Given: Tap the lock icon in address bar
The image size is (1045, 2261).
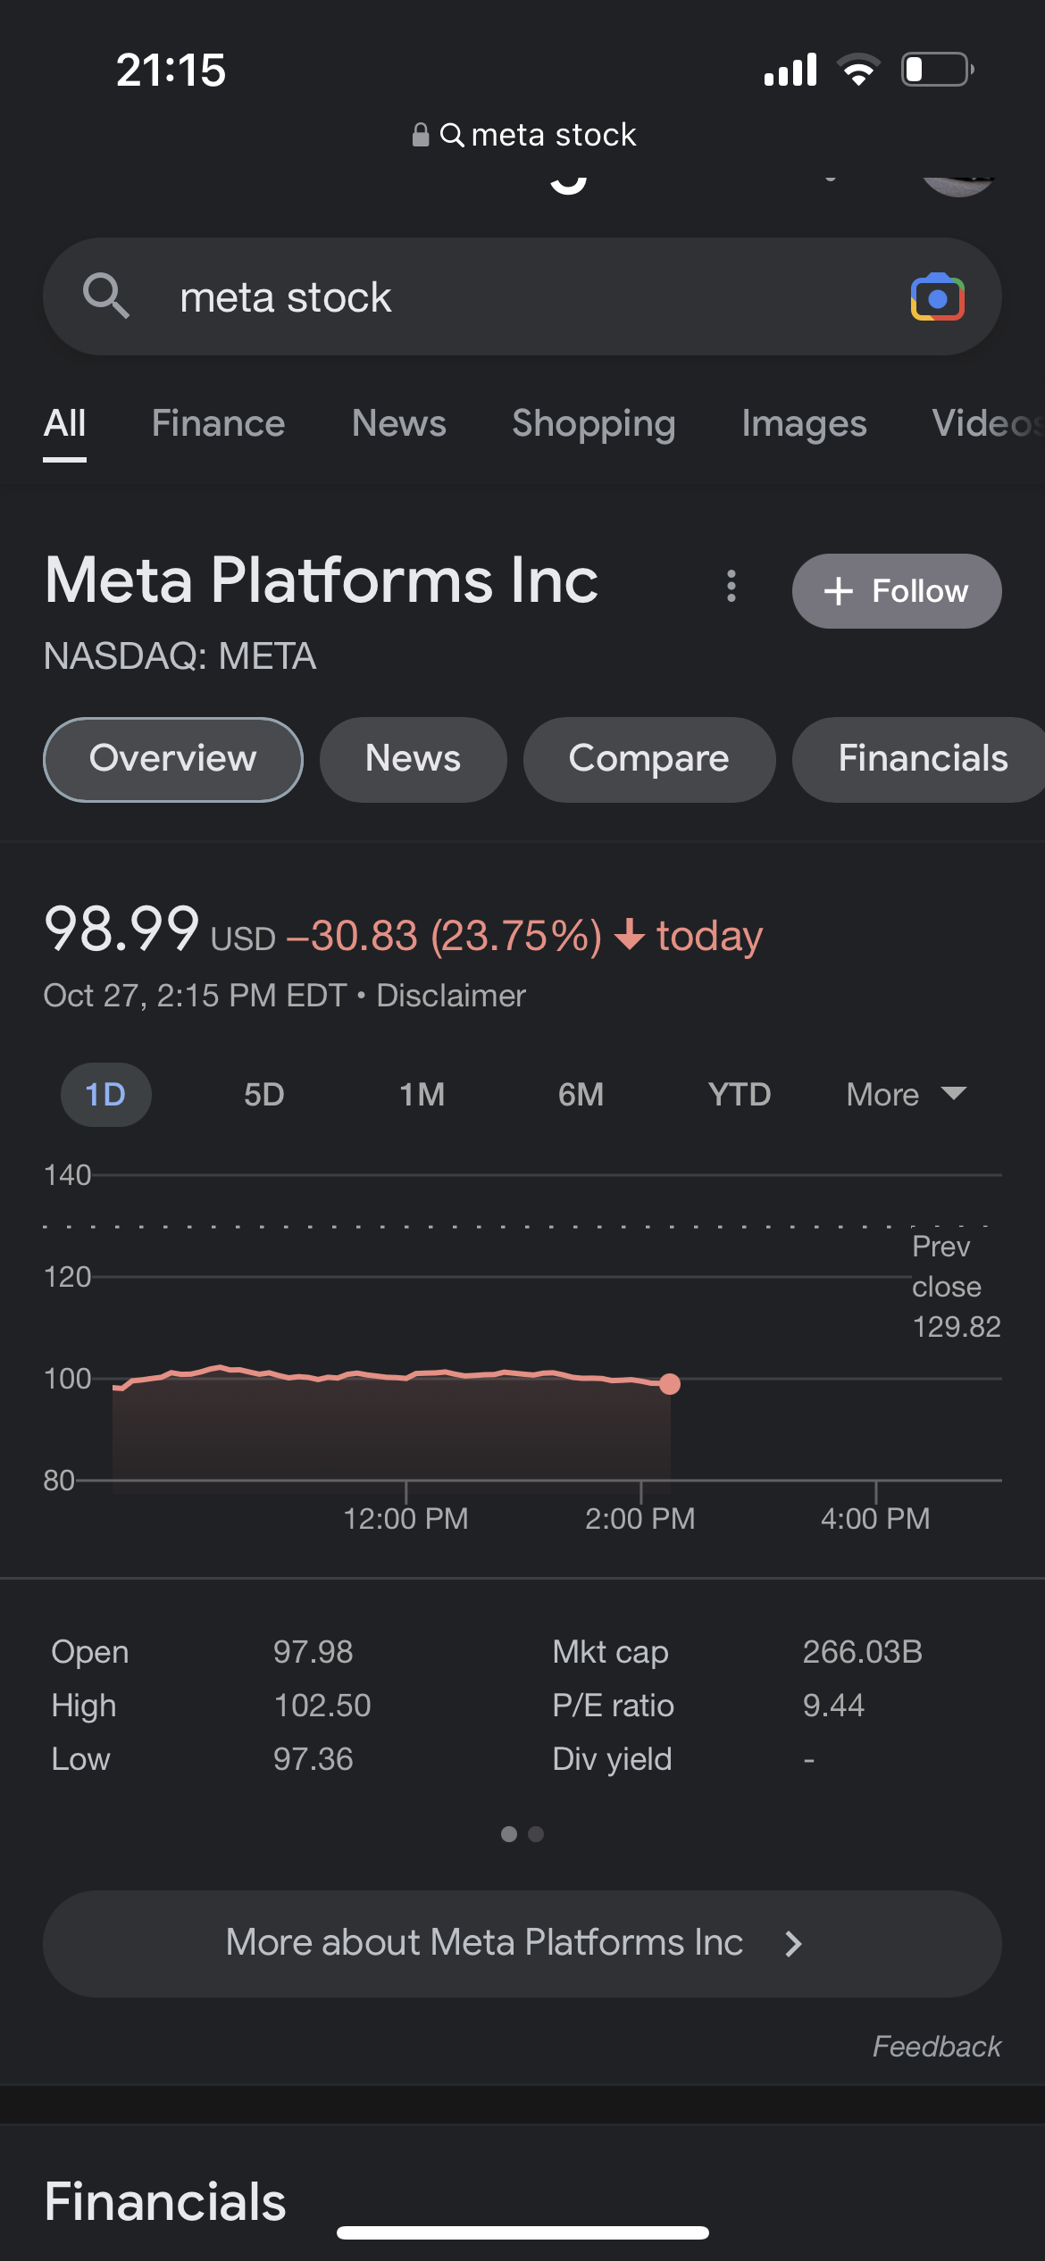Looking at the screenshot, I should click(420, 135).
